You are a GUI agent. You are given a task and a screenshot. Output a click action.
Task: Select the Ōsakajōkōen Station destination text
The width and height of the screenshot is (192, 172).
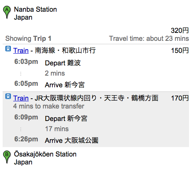tap(45, 154)
